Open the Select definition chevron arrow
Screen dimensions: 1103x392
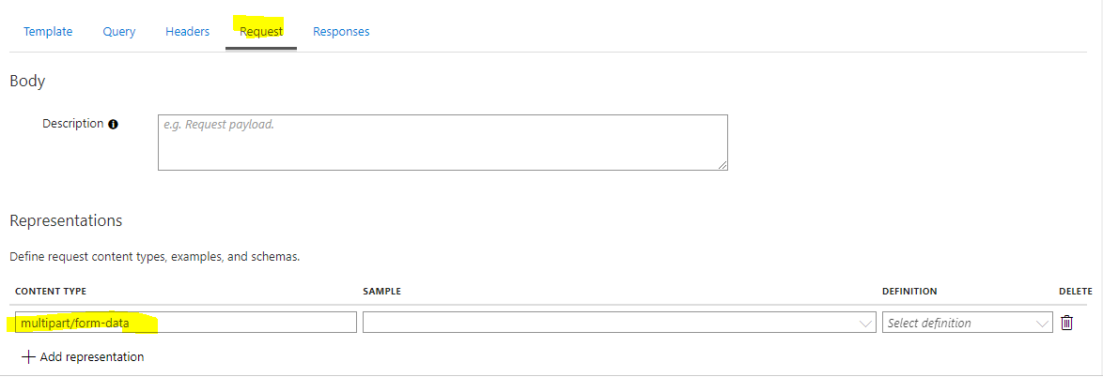[1042, 324]
